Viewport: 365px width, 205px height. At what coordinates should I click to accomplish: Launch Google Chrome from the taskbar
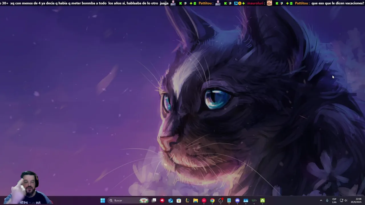coord(212,200)
